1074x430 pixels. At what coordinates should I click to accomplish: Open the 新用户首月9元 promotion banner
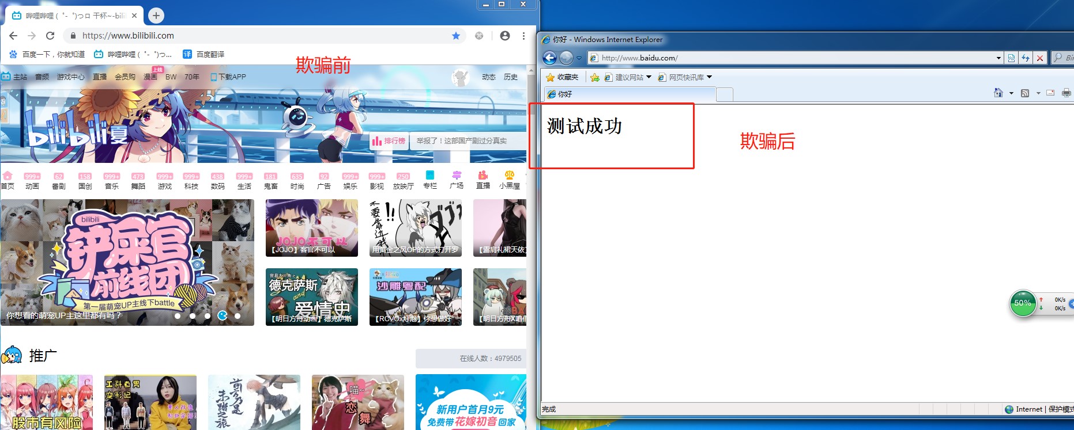pyautogui.click(x=471, y=402)
